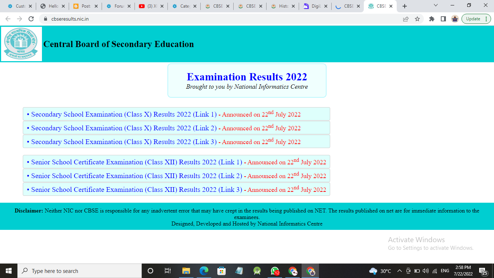Screen dimensions: 494x278
Task: Switch to the 'Categ' tab
Action: (184, 6)
